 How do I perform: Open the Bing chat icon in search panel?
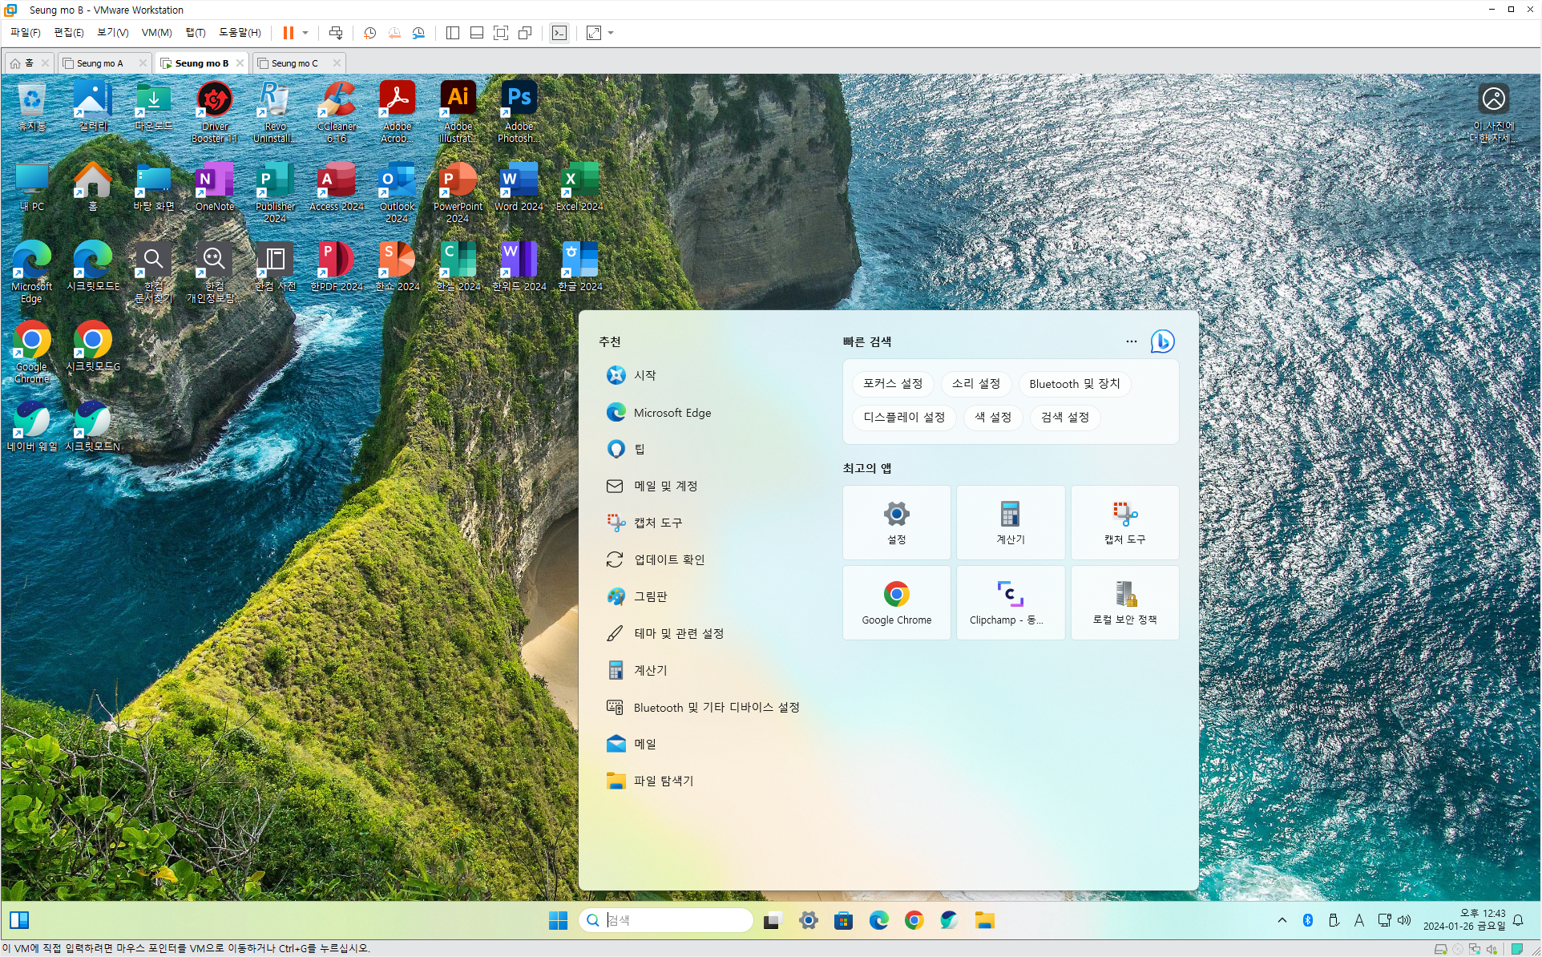click(x=1162, y=341)
